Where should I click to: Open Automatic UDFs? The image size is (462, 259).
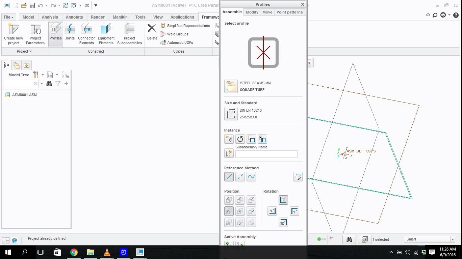pos(177,42)
